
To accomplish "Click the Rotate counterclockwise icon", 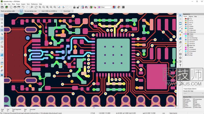I will click(x=59, y=7).
